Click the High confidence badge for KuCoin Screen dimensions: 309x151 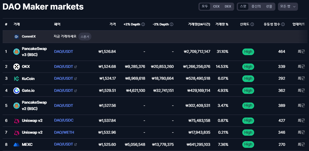click(x=248, y=79)
